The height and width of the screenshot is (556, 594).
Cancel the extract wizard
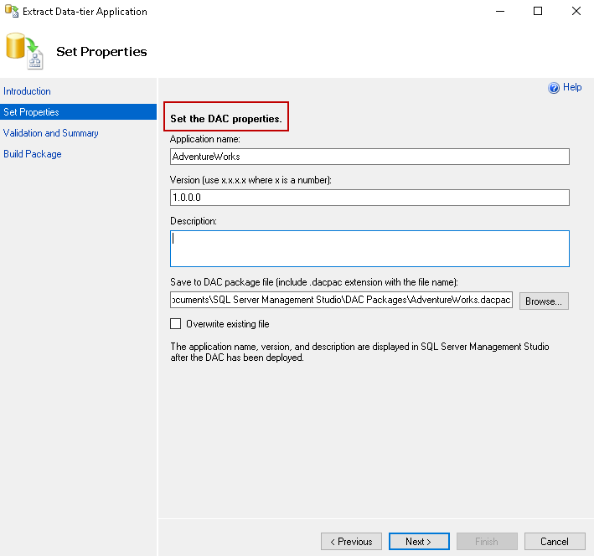coord(555,542)
